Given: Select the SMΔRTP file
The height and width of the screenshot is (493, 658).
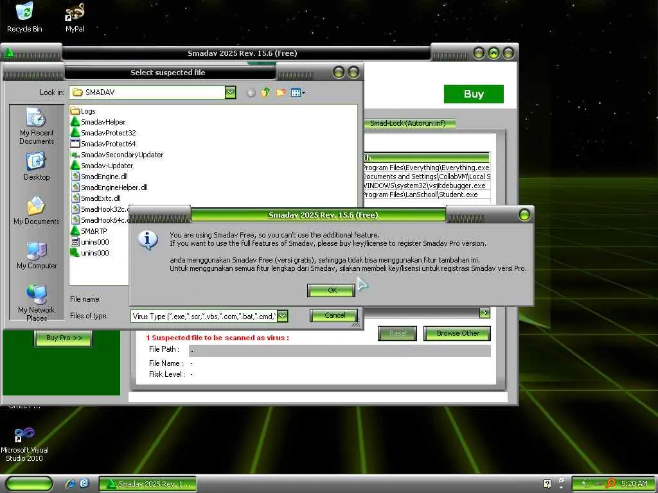Looking at the screenshot, I should point(89,231).
